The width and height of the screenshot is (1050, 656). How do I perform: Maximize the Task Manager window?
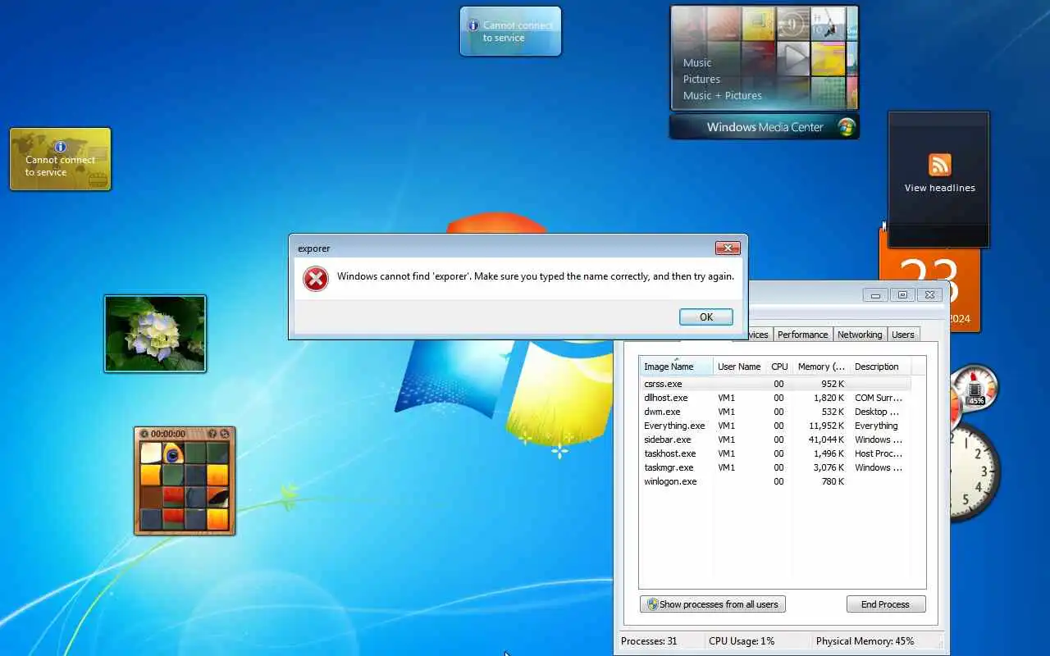pyautogui.click(x=902, y=294)
